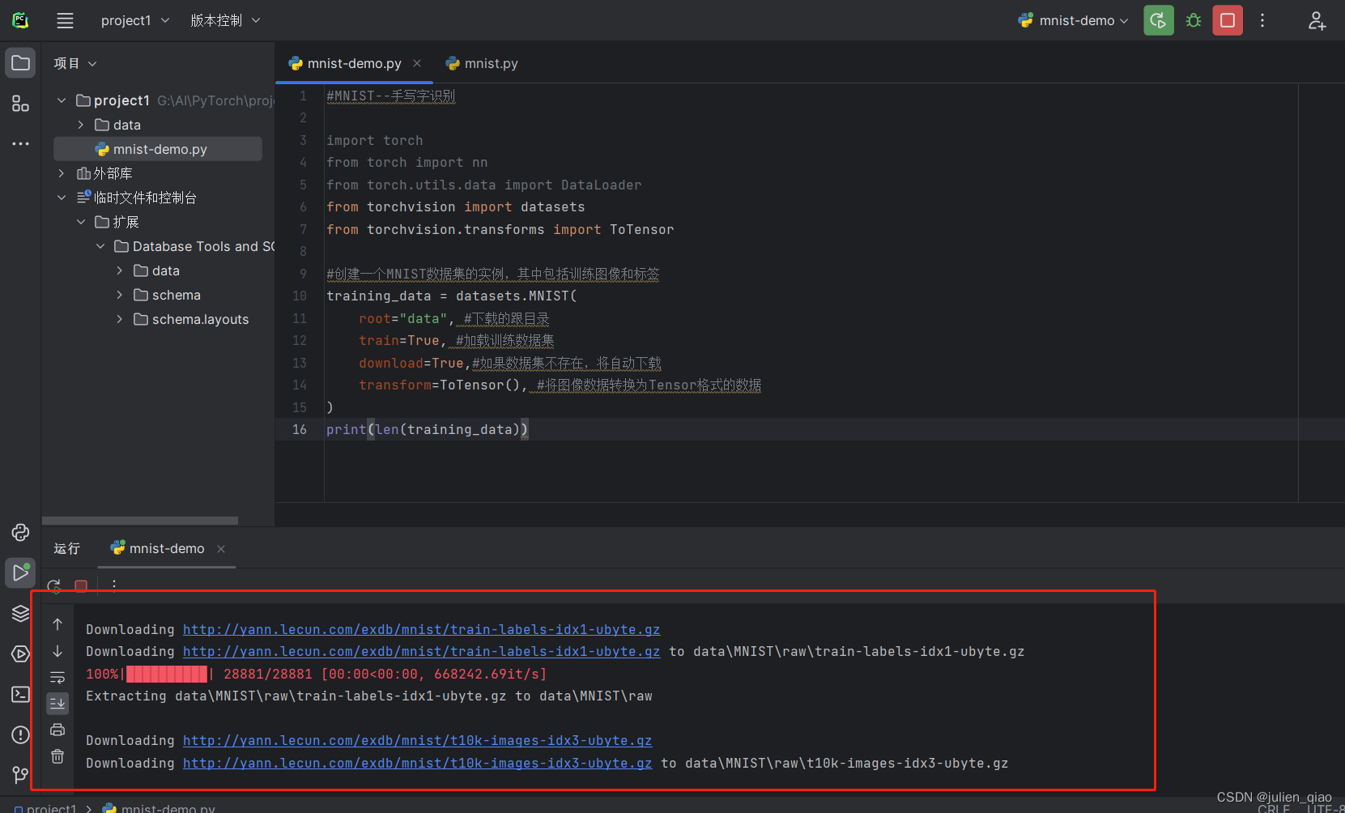Place cursor on line 16 print statement
Screen dimensions: 1345x813
(x=427, y=429)
